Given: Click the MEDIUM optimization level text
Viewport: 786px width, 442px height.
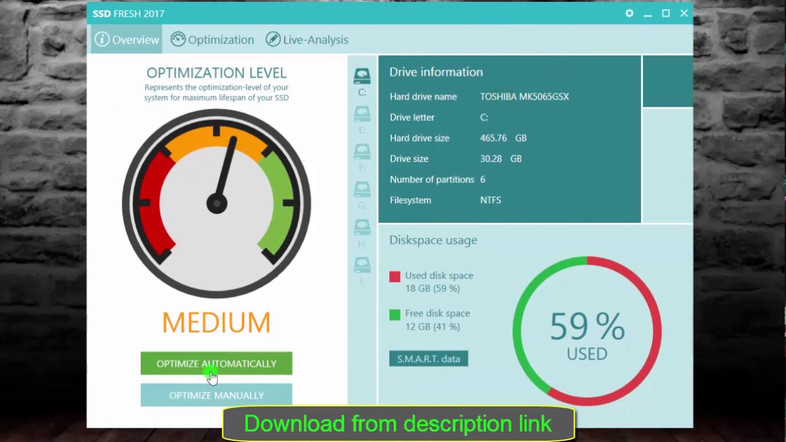Looking at the screenshot, I should click(216, 323).
